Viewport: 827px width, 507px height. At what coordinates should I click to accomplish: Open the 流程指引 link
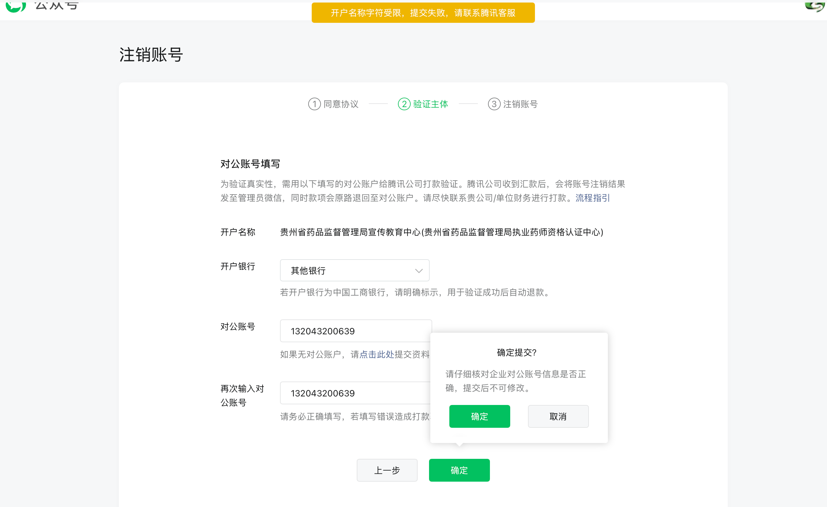click(592, 198)
